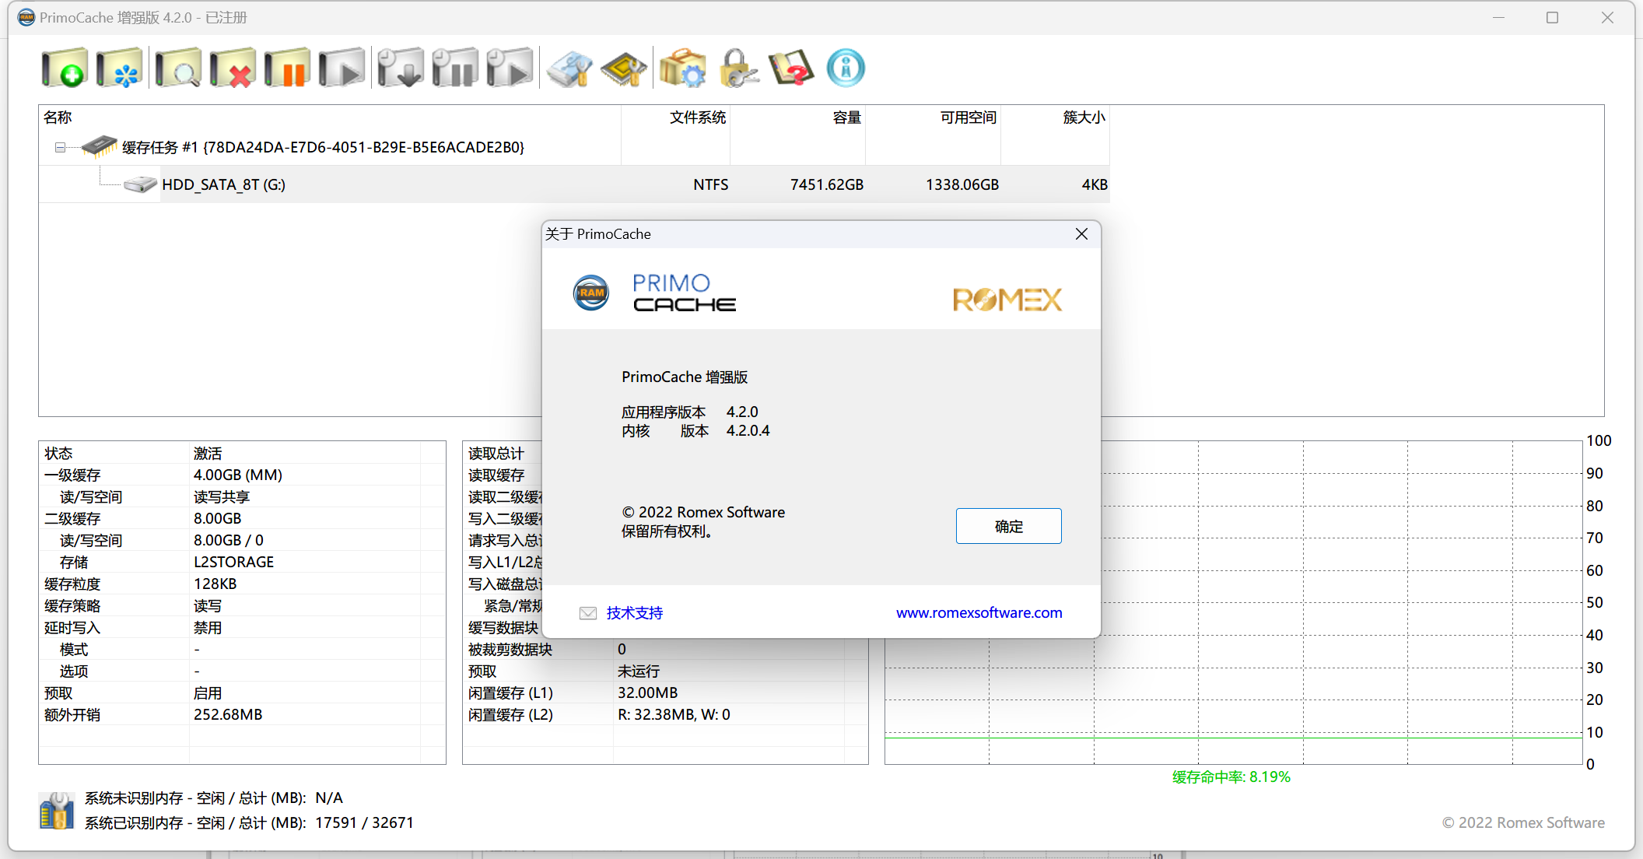Click the 缓存命中率: 8.19% label
This screenshot has width=1643, height=859.
tap(1231, 777)
